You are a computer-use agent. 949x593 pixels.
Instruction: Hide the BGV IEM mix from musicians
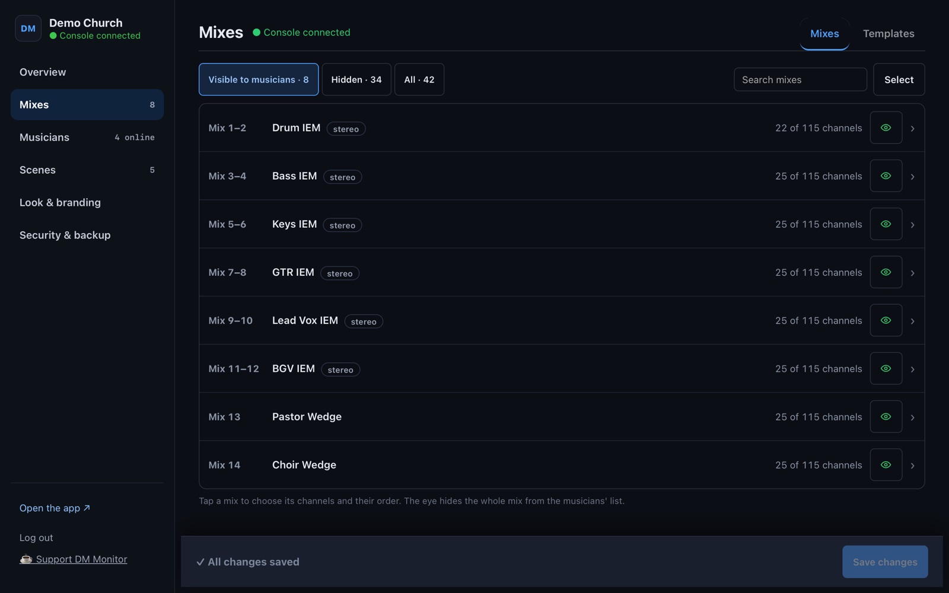(x=886, y=368)
